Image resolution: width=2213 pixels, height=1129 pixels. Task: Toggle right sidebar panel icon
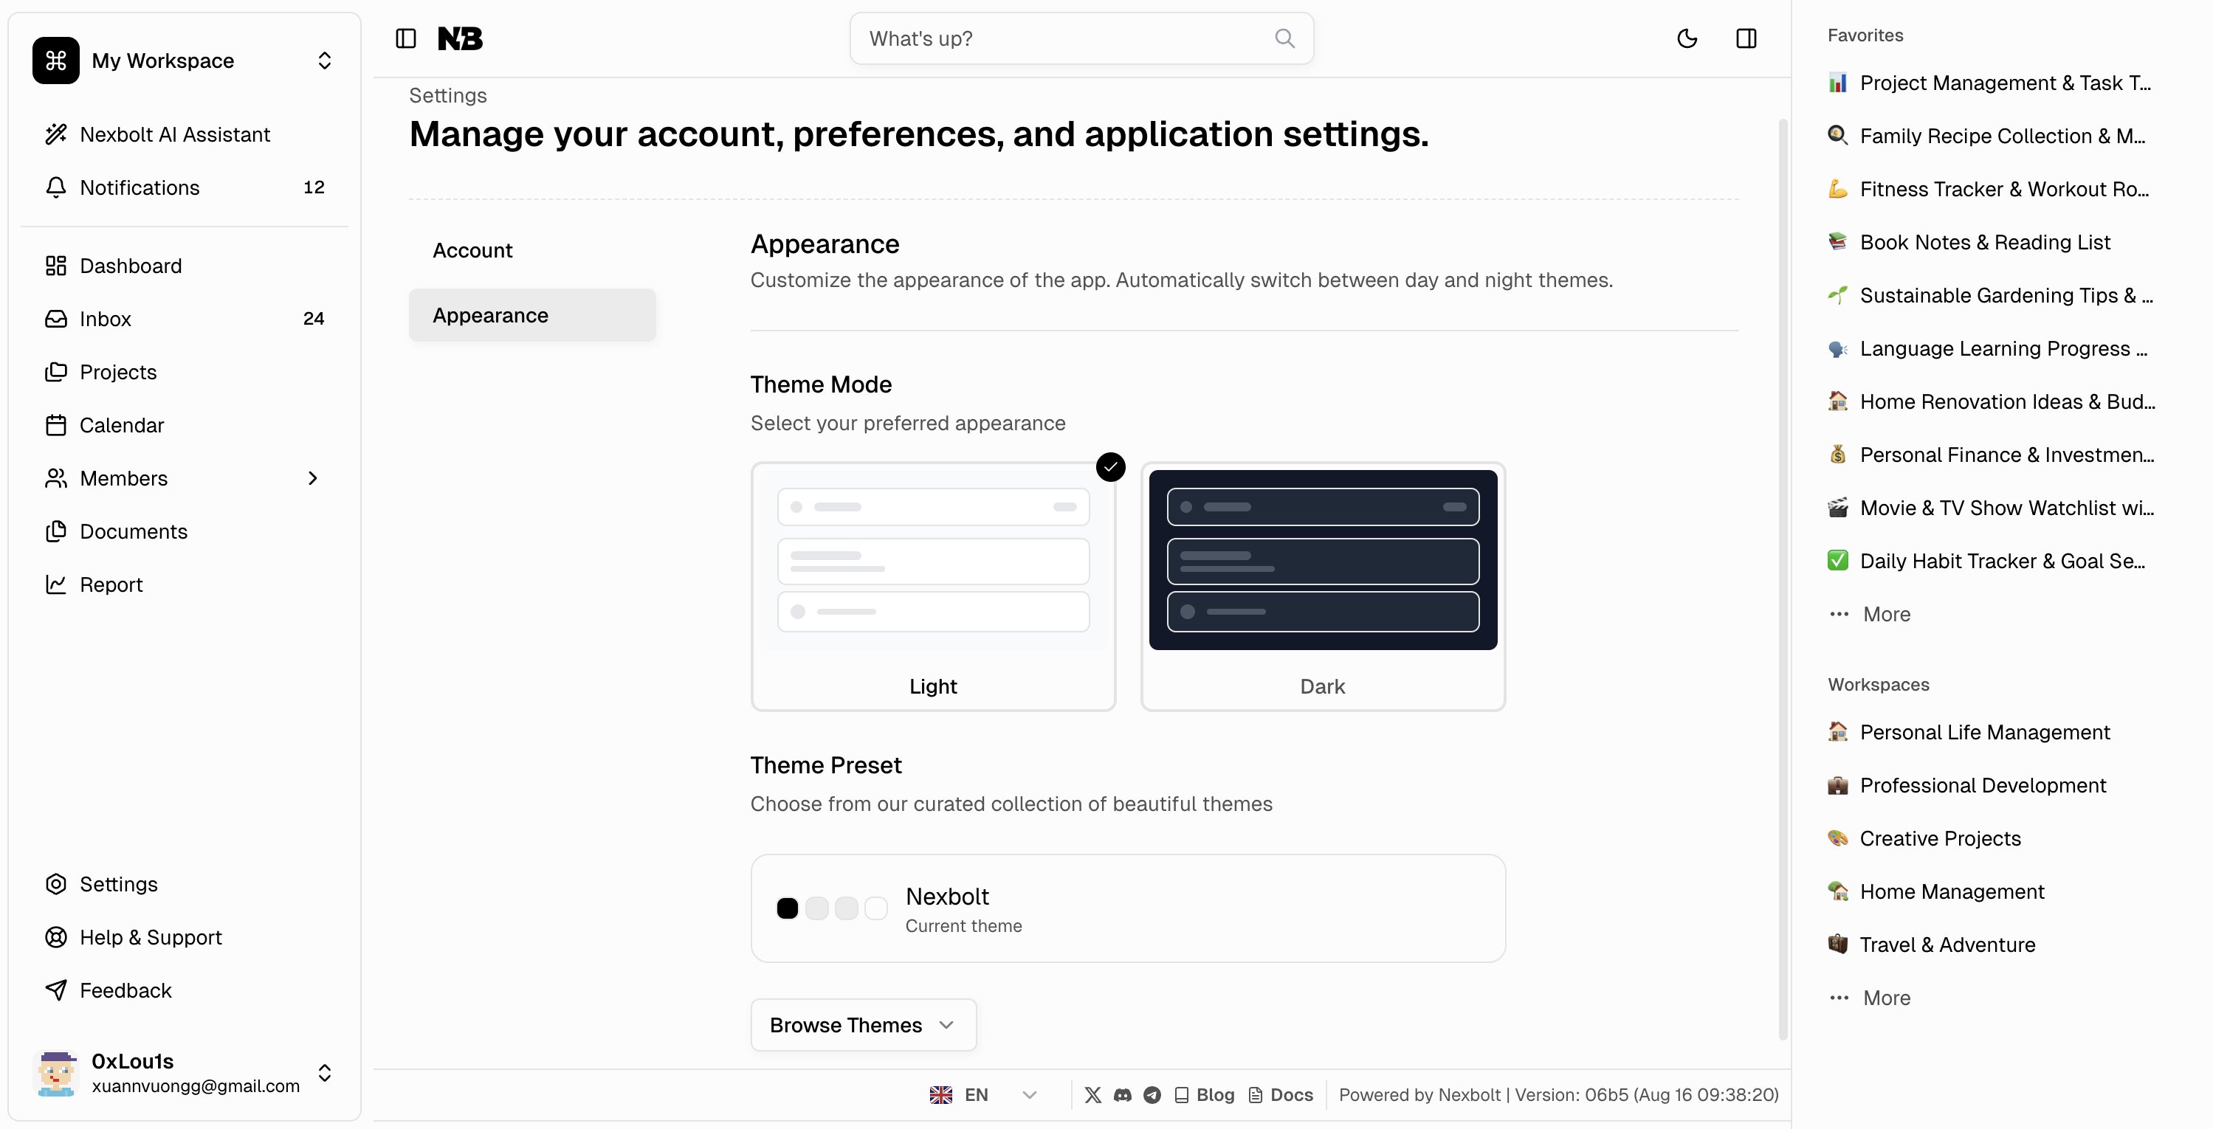(x=1746, y=38)
